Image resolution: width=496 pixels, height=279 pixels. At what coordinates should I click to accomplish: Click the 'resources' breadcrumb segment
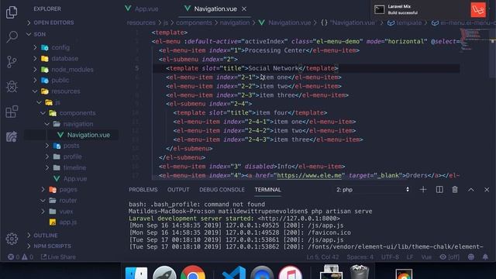tap(141, 22)
